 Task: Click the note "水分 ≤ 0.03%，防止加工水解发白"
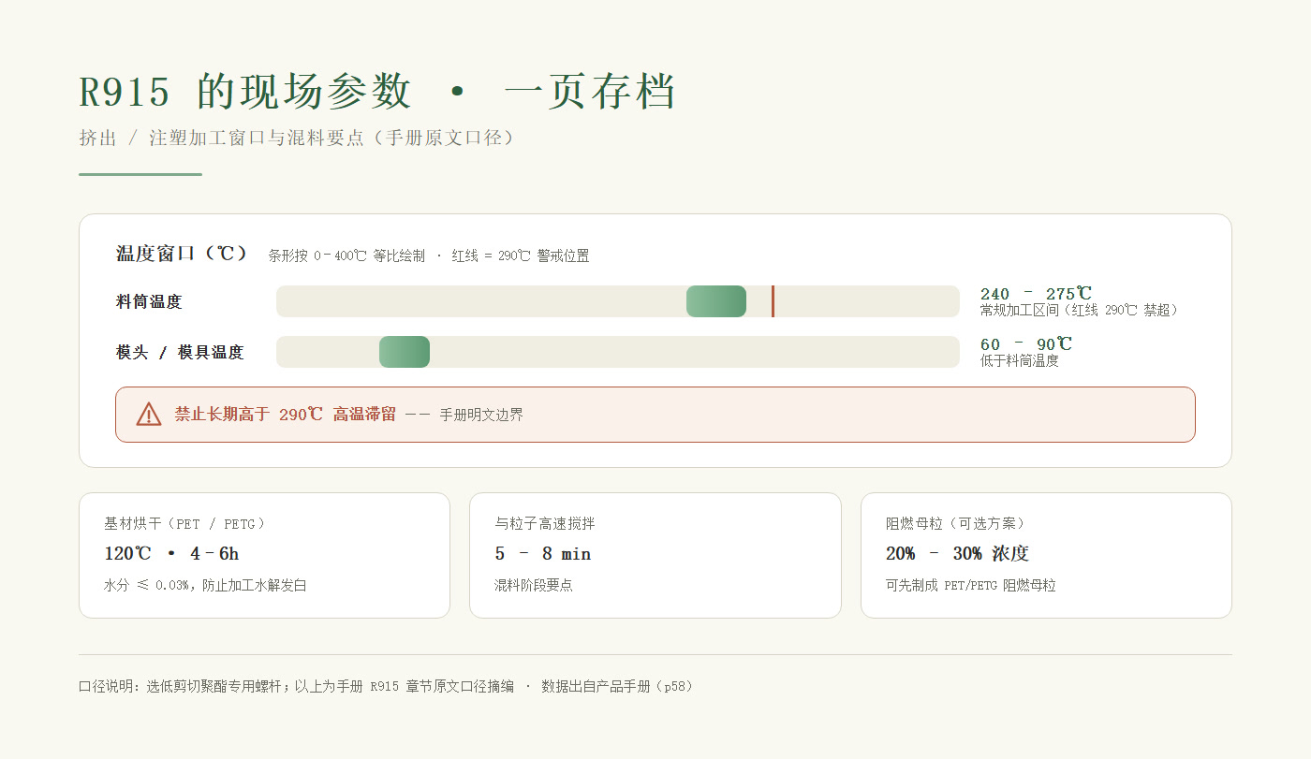tap(205, 586)
